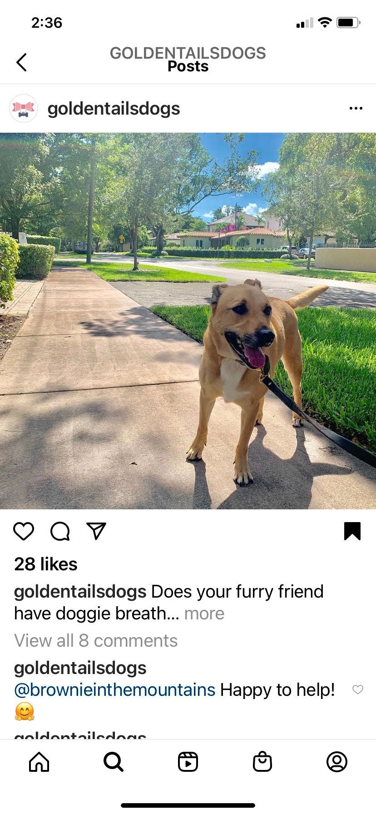The width and height of the screenshot is (376, 815).
Task: Tap the dog photo in post
Action: pos(188,321)
